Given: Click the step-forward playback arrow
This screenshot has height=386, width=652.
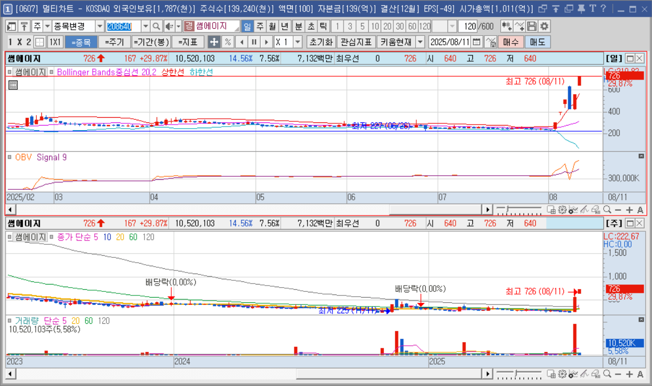Looking at the screenshot, I should click(267, 42).
